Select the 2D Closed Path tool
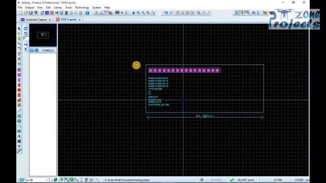Image resolution: width=326 pixels, height=183 pixels. tap(19, 131)
